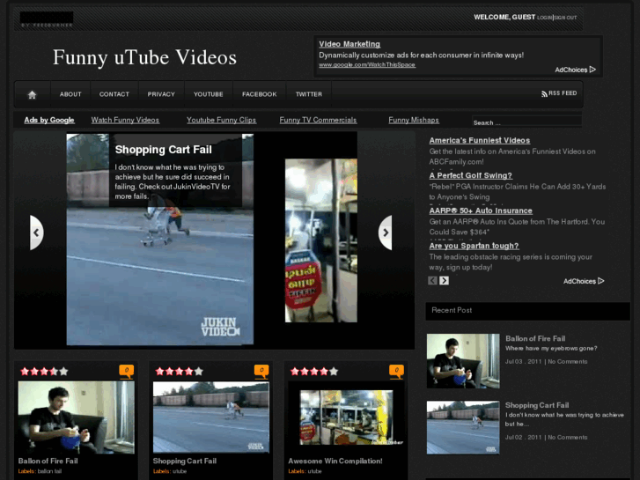Open the Funny TV Commercials ad link
Image resolution: width=640 pixels, height=480 pixels.
(318, 120)
